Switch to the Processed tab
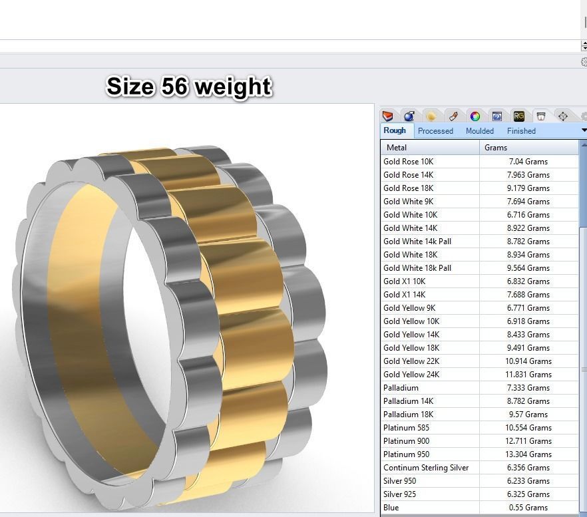This screenshot has height=517, width=587. click(435, 131)
